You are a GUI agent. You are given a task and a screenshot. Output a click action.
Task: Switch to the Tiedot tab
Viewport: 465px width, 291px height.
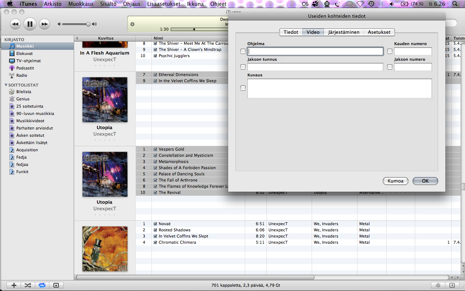point(291,32)
